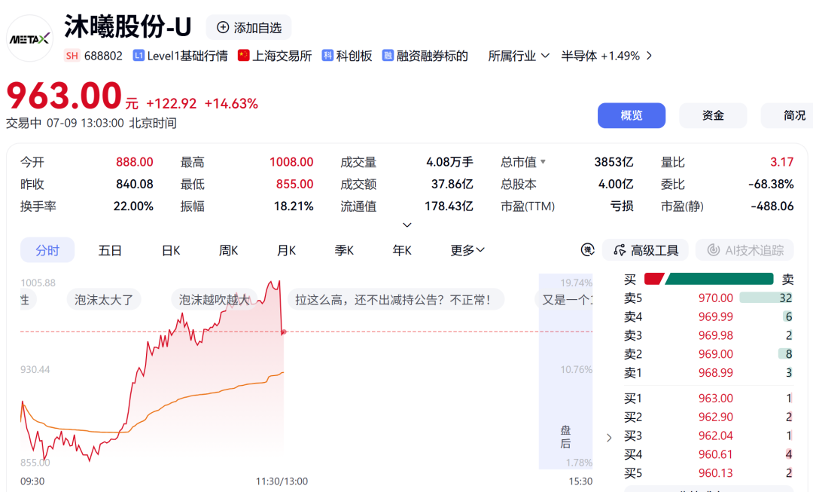Click the 上海交易所 flag tag
Screen dimensions: 813x492
pos(275,56)
